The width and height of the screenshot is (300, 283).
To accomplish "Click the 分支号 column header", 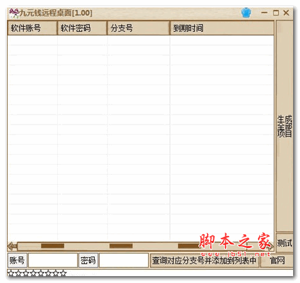I will click(x=138, y=28).
